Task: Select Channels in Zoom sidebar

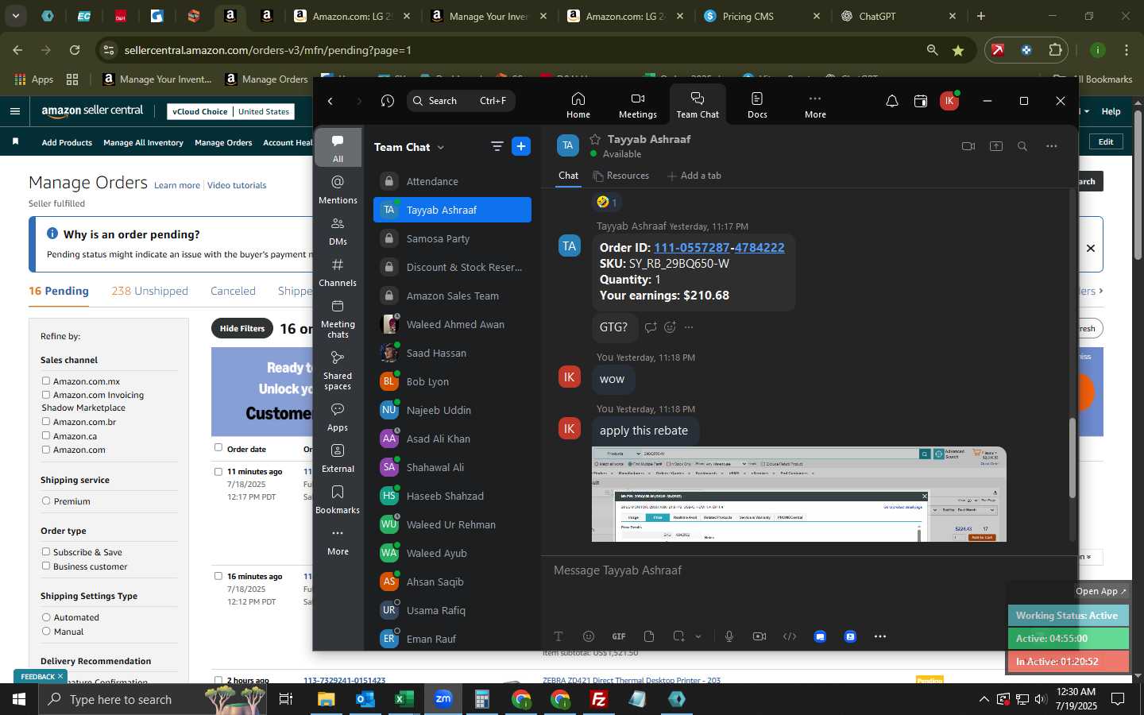Action: (338, 272)
